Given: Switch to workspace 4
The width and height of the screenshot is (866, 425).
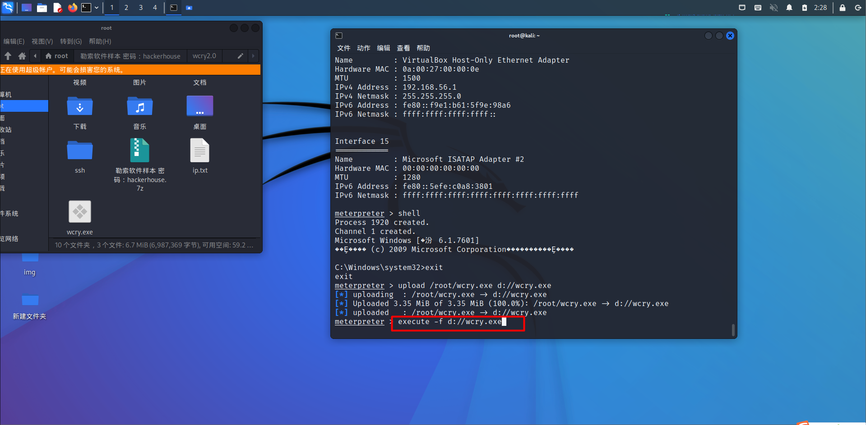Looking at the screenshot, I should click(155, 8).
